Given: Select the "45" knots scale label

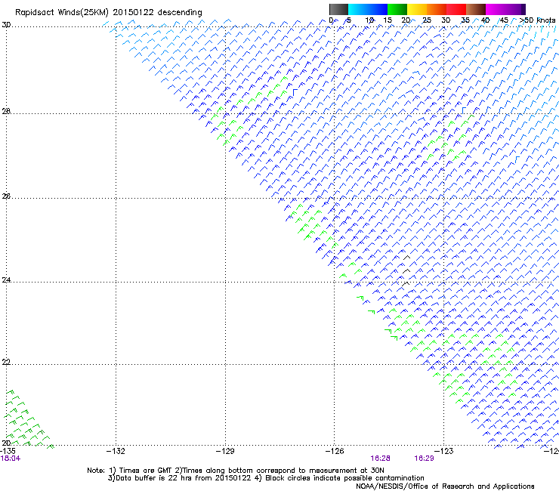Looking at the screenshot, I should [x=504, y=20].
